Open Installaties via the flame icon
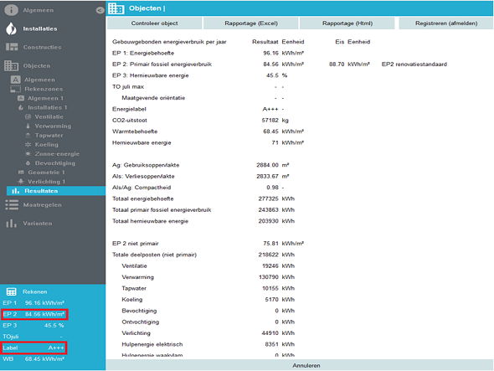The width and height of the screenshot is (494, 371). pos(11,28)
